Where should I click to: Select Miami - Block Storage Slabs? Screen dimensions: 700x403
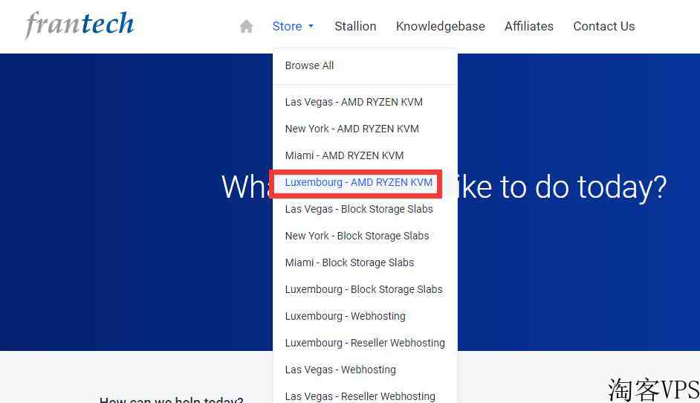(x=349, y=262)
